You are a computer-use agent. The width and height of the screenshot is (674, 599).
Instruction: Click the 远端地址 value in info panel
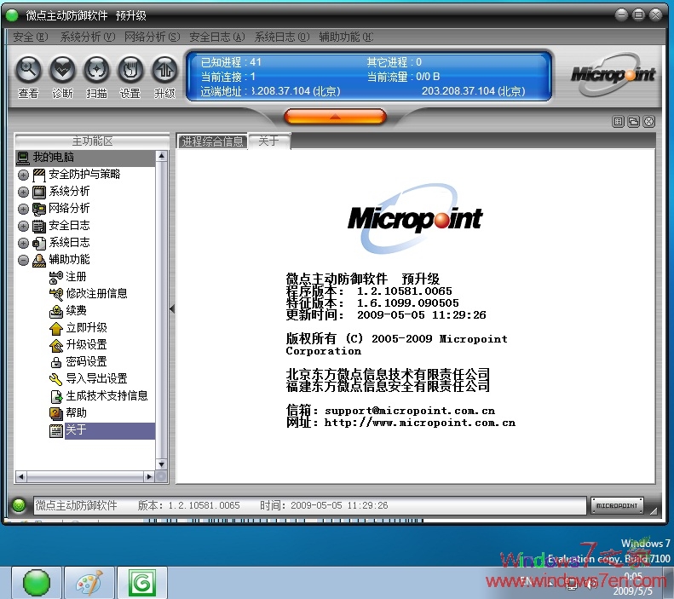tap(297, 91)
